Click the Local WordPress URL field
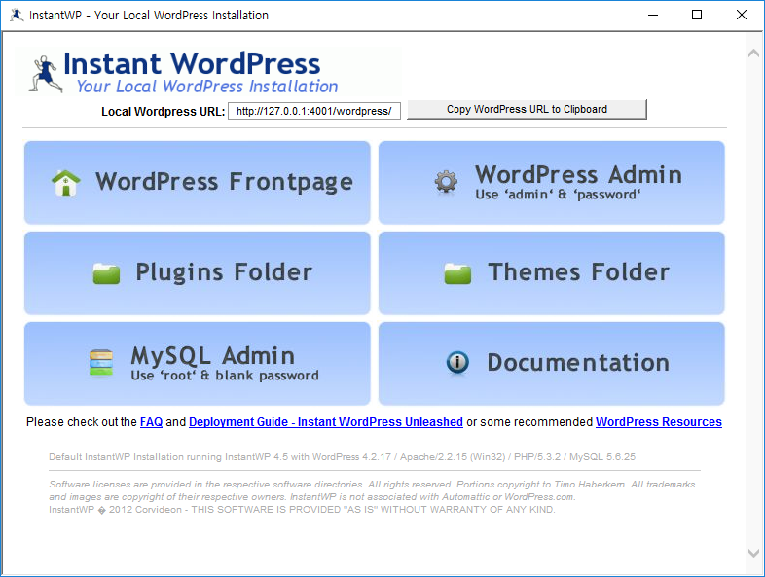Screen dimensions: 765x577 pyautogui.click(x=315, y=111)
